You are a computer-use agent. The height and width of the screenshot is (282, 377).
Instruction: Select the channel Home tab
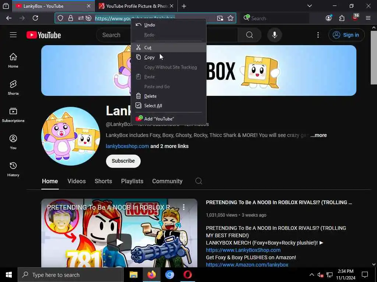50,181
